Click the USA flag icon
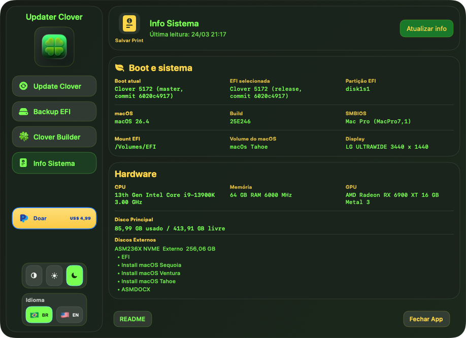The height and width of the screenshot is (338, 466). click(65, 315)
